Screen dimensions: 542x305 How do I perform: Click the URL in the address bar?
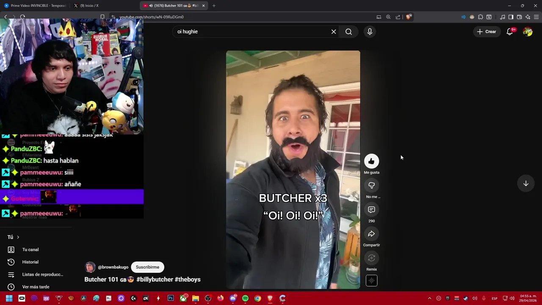(151, 17)
